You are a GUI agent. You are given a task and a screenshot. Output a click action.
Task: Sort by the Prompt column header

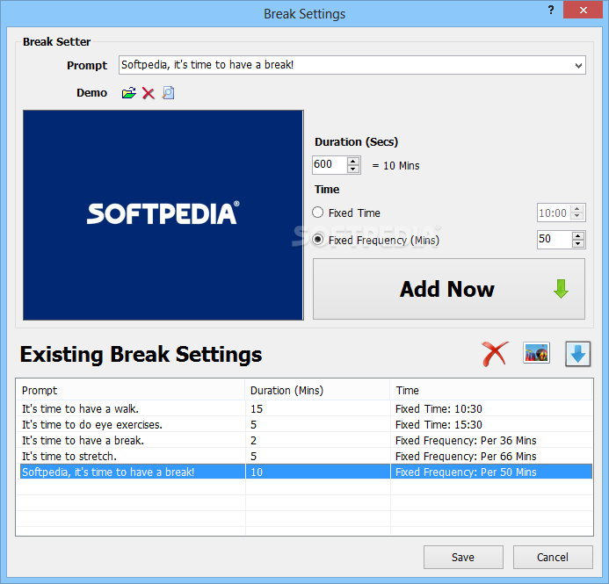(x=130, y=391)
